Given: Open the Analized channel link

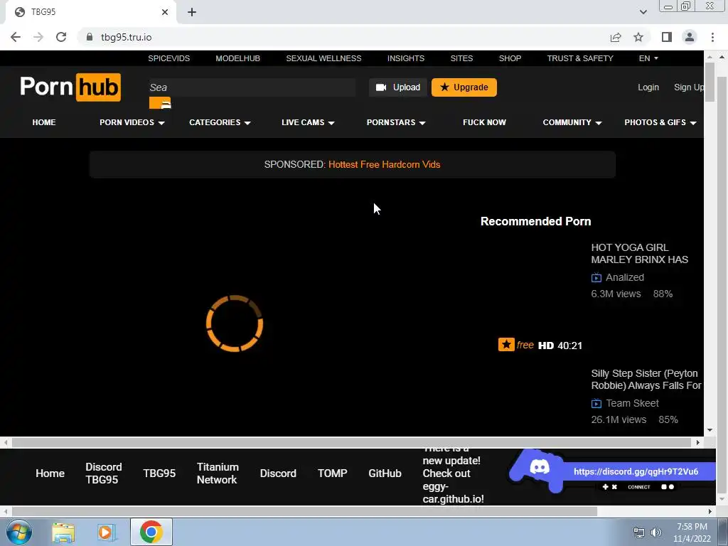Looking at the screenshot, I should click(625, 278).
